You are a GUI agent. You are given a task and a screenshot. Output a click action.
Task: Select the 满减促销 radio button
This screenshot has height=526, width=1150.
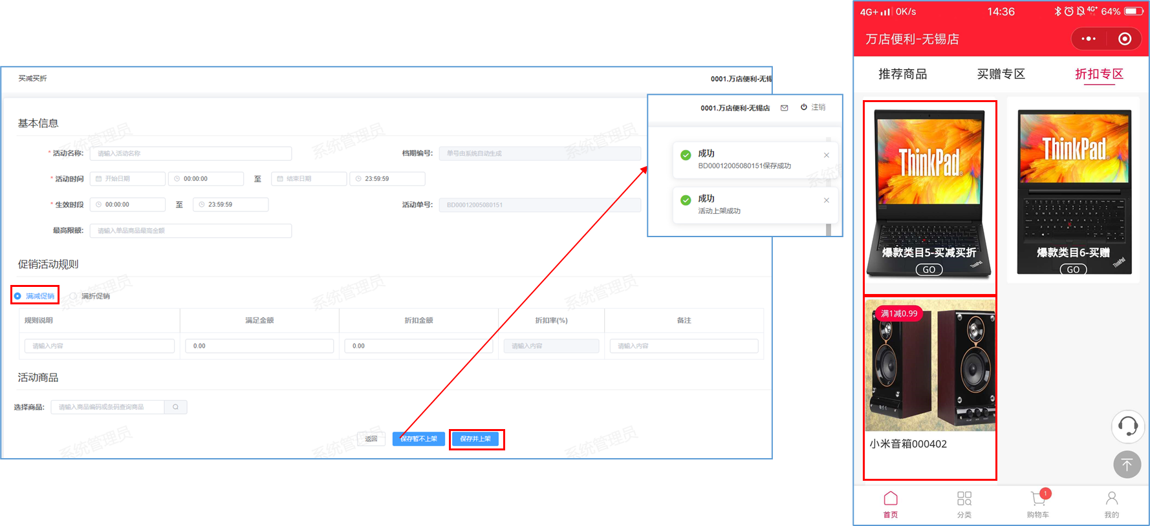17,296
